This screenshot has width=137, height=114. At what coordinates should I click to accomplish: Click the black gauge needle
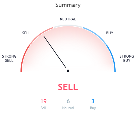(55, 52)
